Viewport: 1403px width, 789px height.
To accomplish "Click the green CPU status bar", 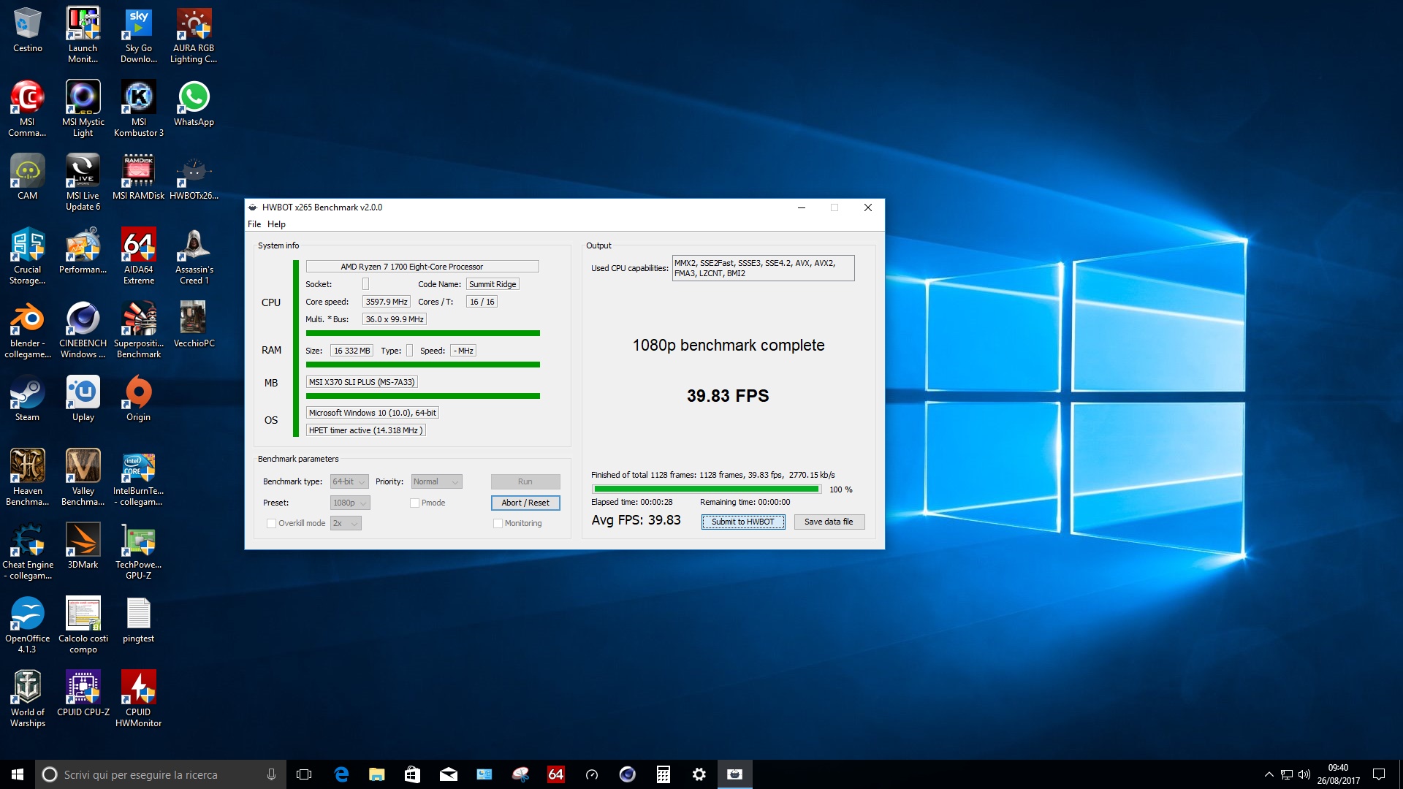I will tap(423, 333).
